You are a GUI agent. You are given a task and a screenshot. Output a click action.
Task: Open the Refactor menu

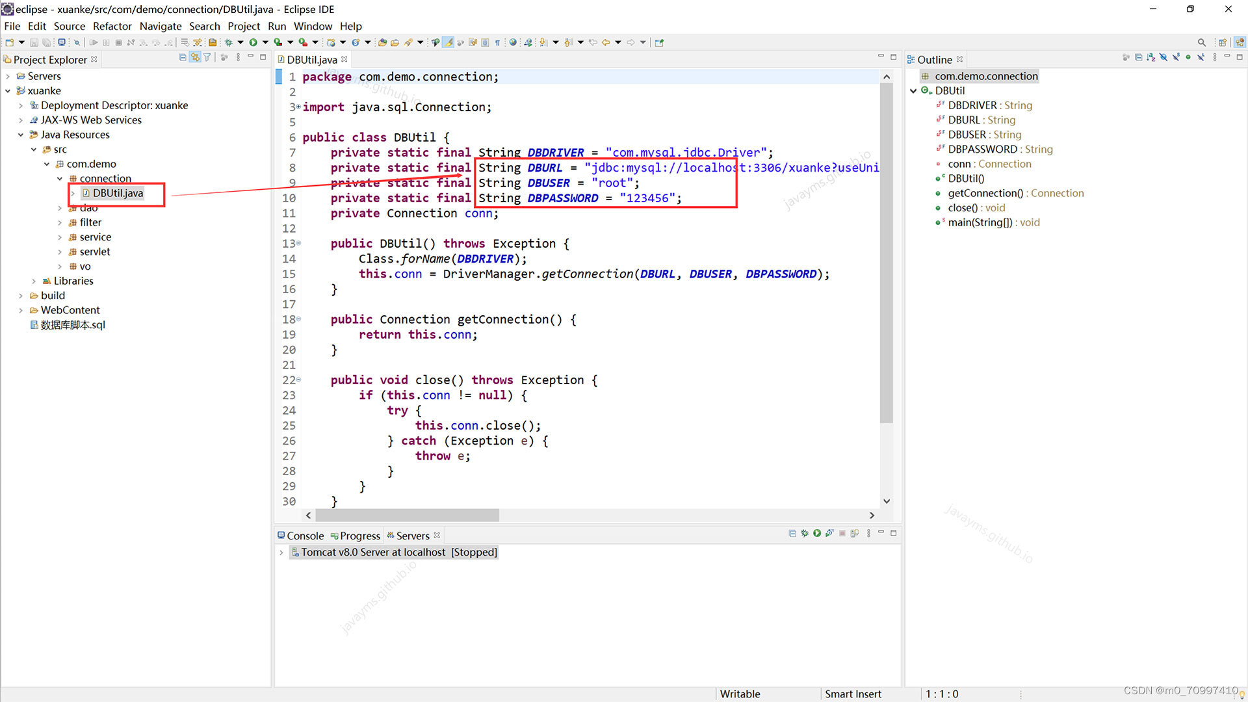[112, 26]
